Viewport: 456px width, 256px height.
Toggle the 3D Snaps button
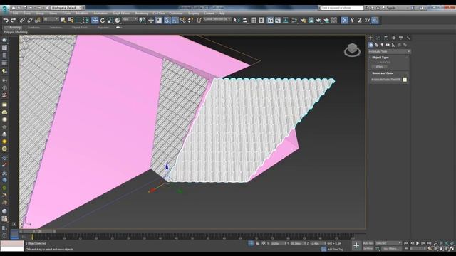point(167,21)
